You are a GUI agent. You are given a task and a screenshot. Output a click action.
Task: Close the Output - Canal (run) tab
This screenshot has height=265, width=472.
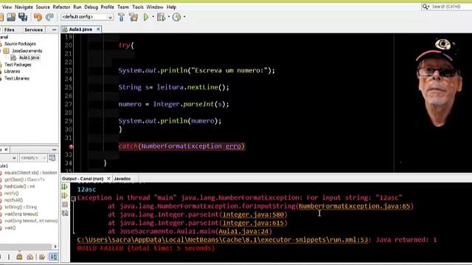(x=108, y=178)
